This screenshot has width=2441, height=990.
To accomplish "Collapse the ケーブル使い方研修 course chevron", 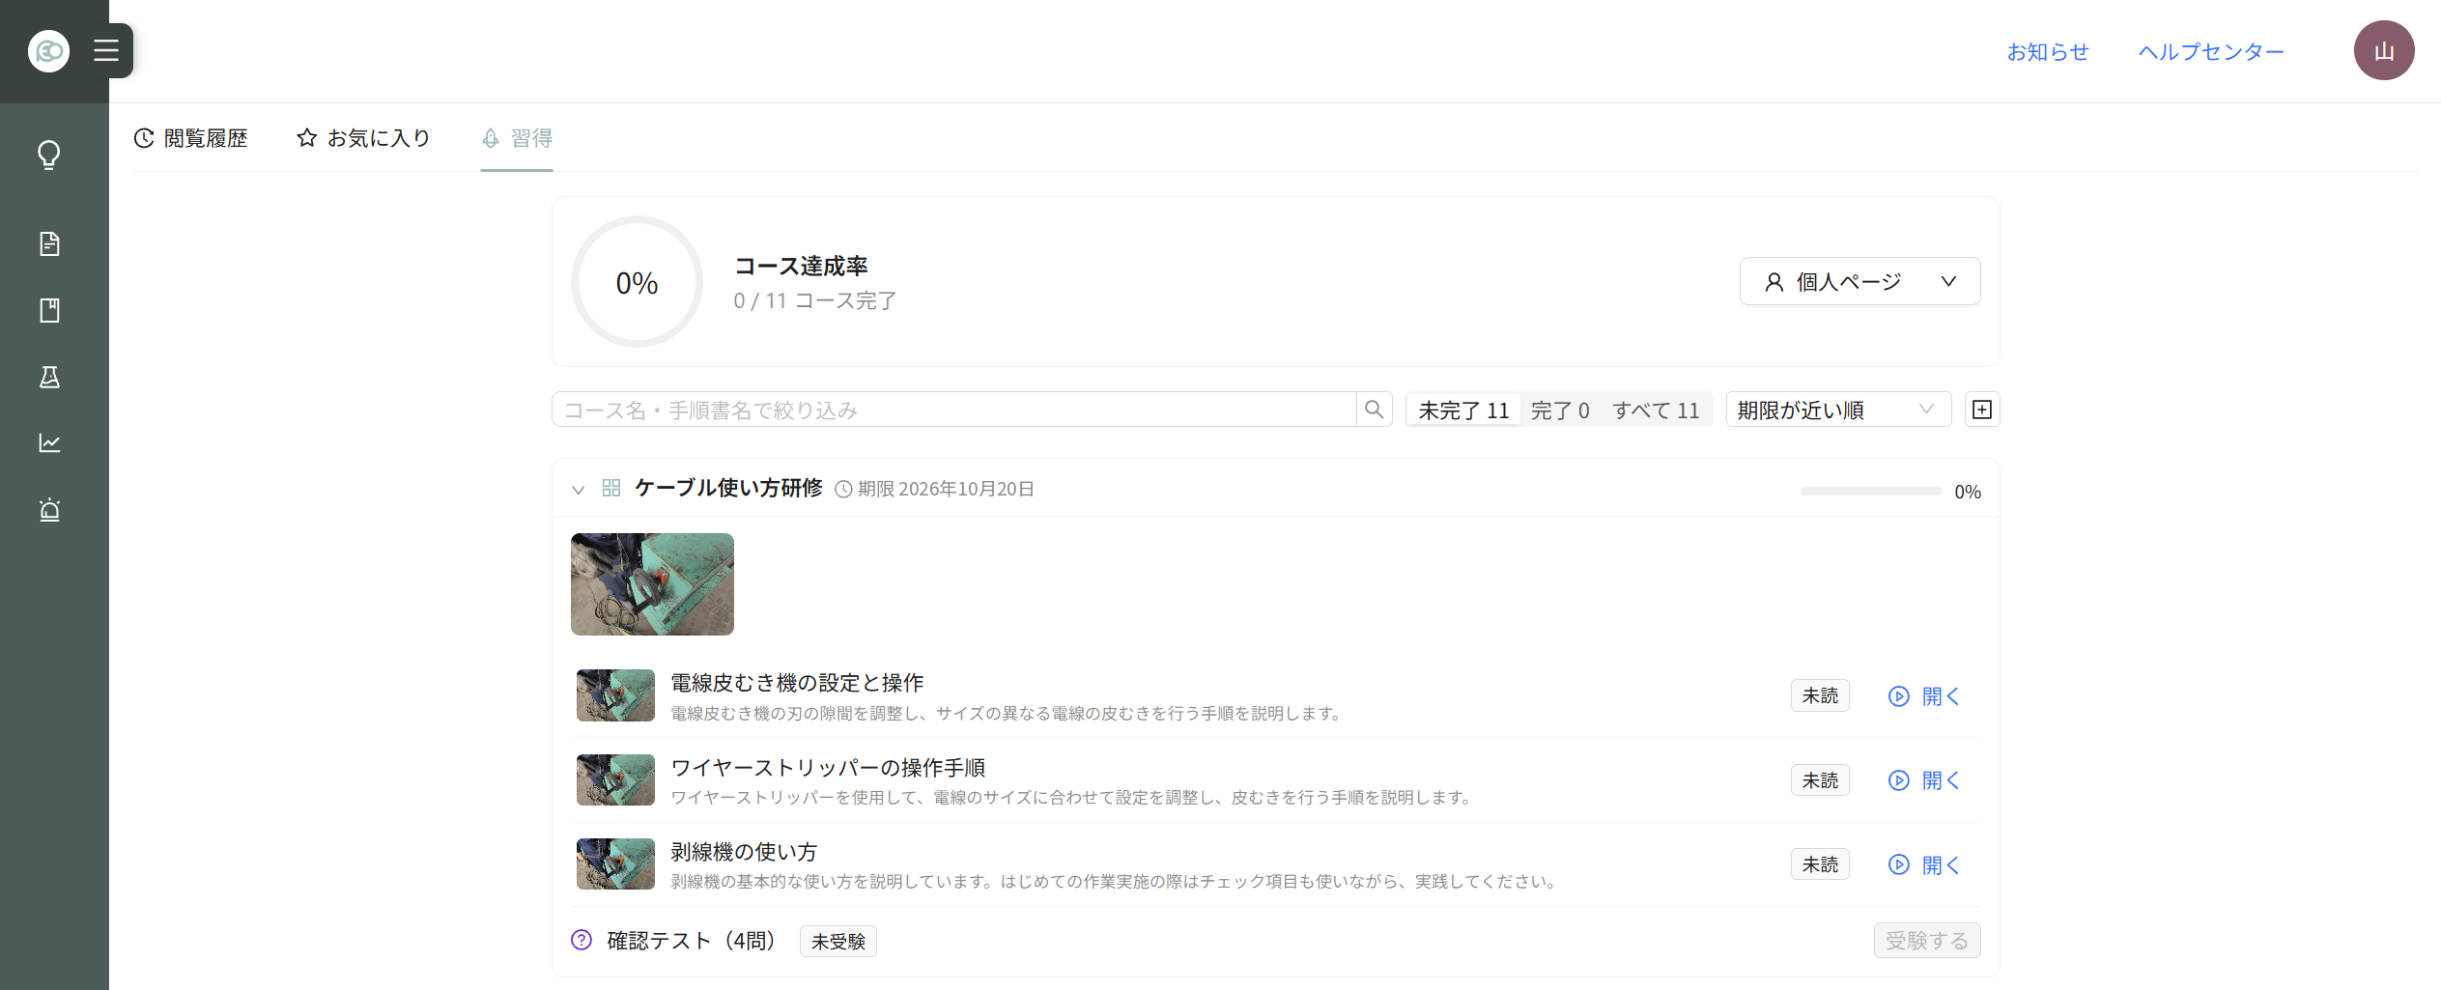I will point(578,489).
